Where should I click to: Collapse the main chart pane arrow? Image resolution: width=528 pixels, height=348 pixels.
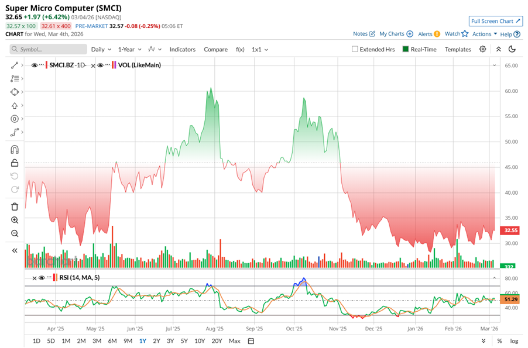[x=494, y=66]
